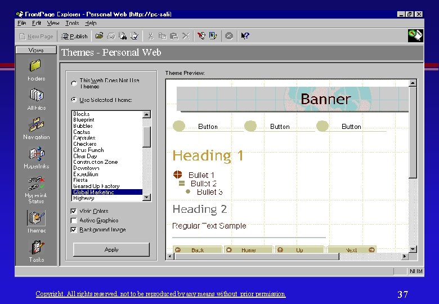Viewport: 439px width, 304px height.
Task: Select the Construction Zone theme
Action: [107, 162]
